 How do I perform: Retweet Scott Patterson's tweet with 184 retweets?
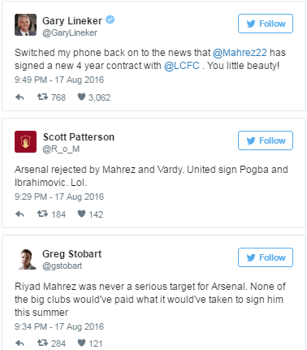(x=42, y=214)
